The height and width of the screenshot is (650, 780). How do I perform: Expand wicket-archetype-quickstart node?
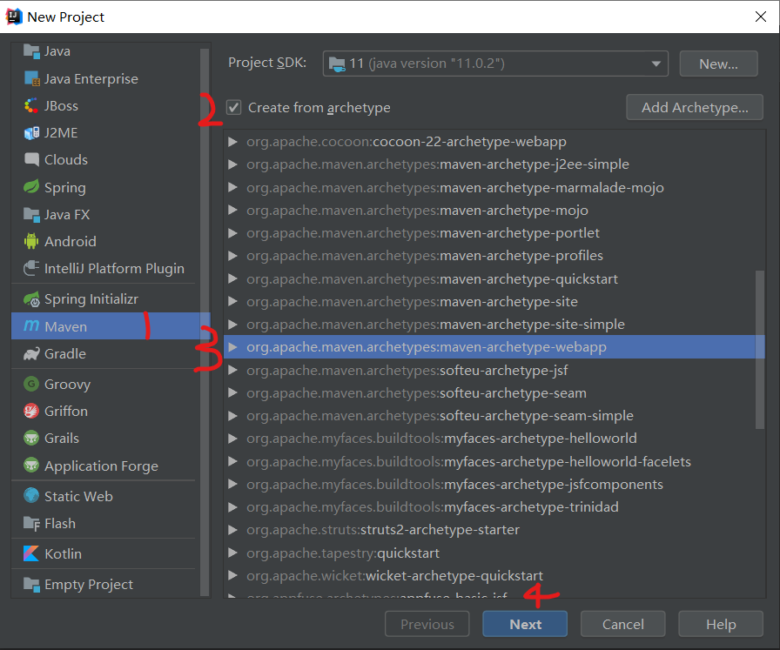232,575
